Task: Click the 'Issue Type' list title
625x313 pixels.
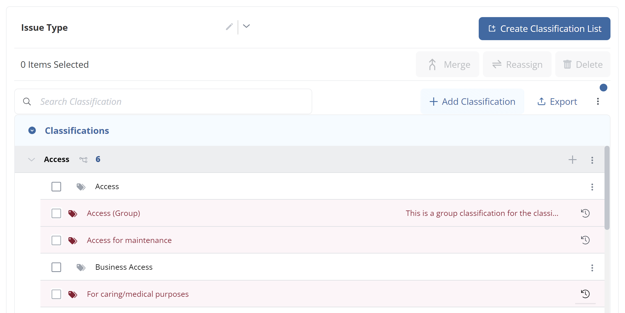Action: (44, 28)
